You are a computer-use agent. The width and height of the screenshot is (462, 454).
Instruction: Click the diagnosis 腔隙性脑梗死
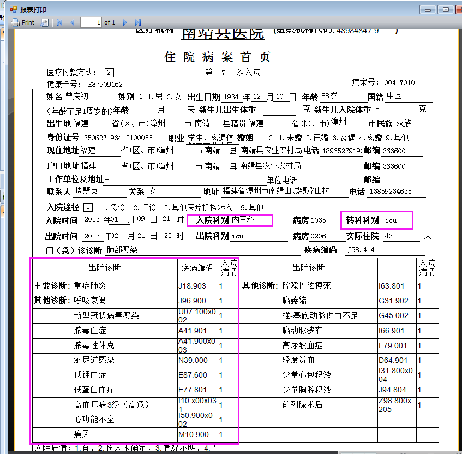tap(307, 286)
